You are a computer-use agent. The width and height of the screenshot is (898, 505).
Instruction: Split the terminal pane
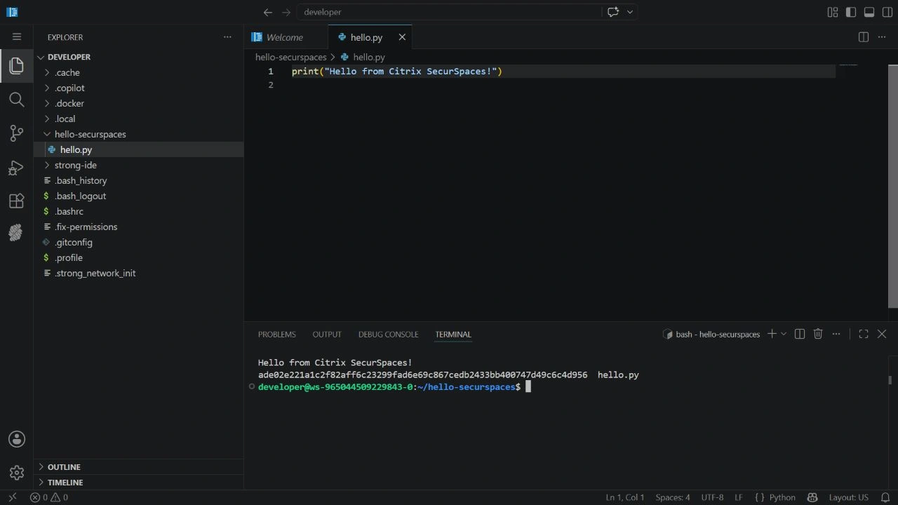(799, 334)
